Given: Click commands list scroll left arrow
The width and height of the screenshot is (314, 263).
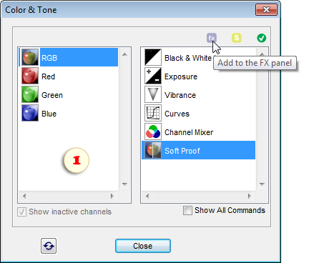Looking at the screenshot, I should pos(147,196).
